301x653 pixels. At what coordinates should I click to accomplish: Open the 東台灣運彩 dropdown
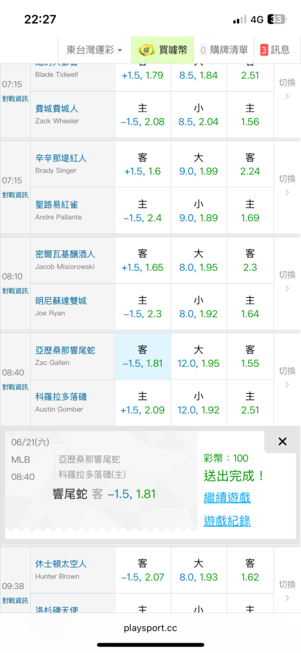click(x=94, y=50)
